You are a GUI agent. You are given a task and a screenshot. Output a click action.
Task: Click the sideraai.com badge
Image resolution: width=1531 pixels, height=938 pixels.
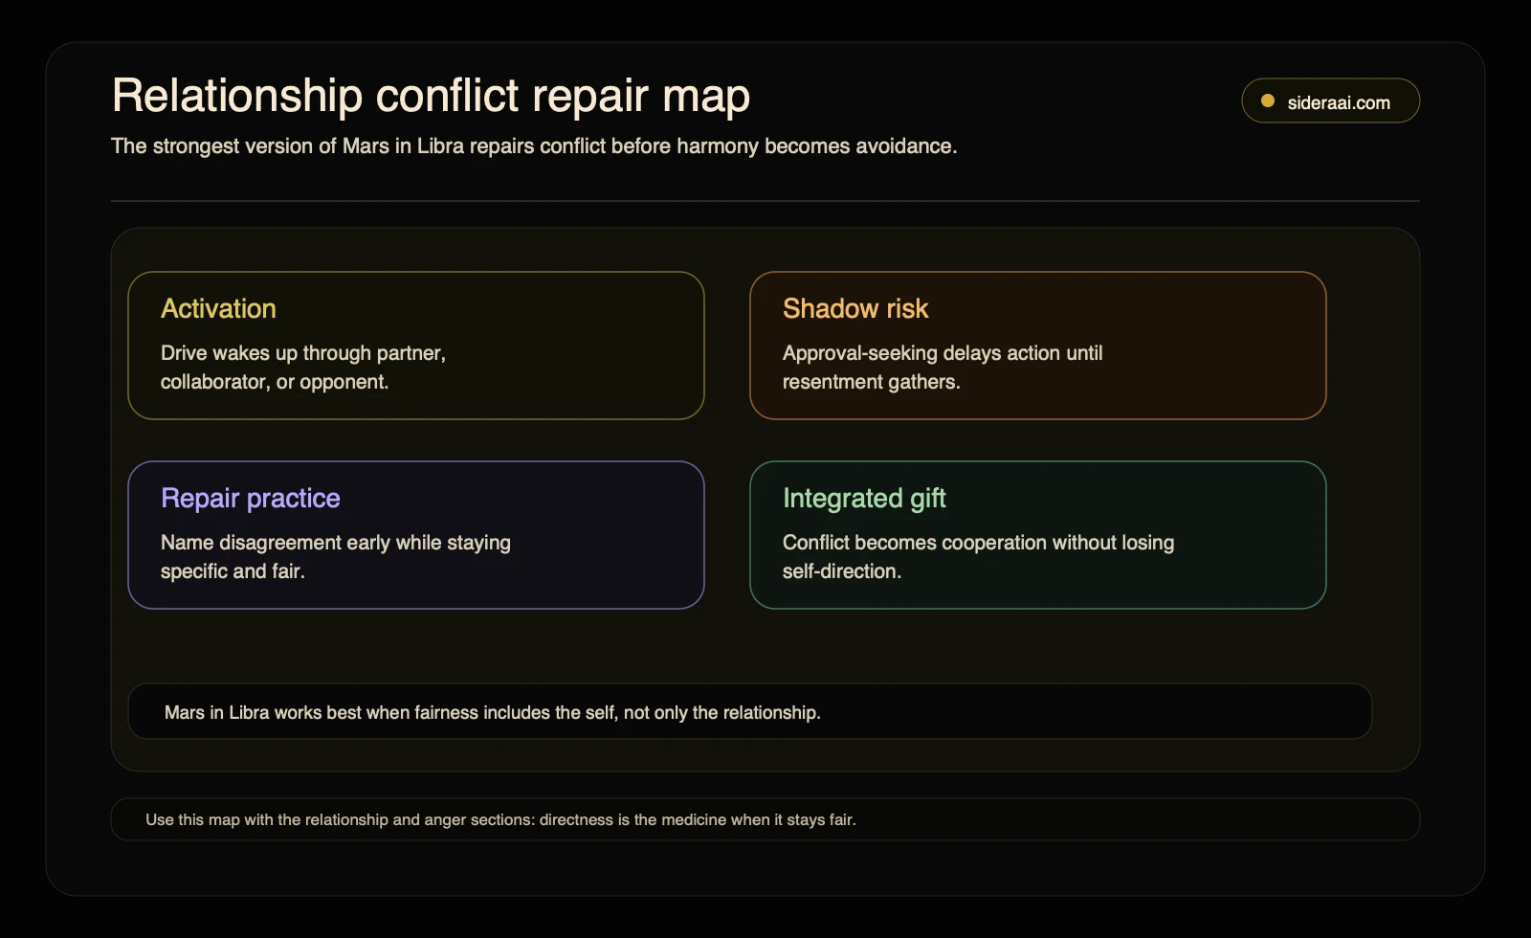(1330, 100)
